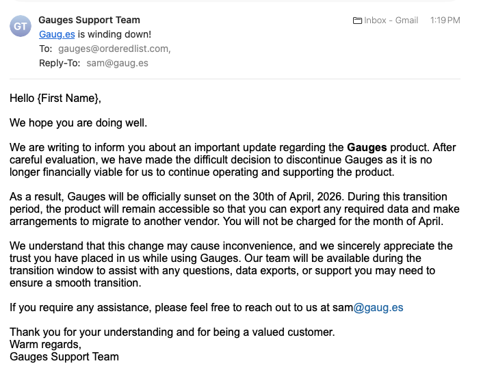Click the @gaug.es link in the body

click(378, 308)
